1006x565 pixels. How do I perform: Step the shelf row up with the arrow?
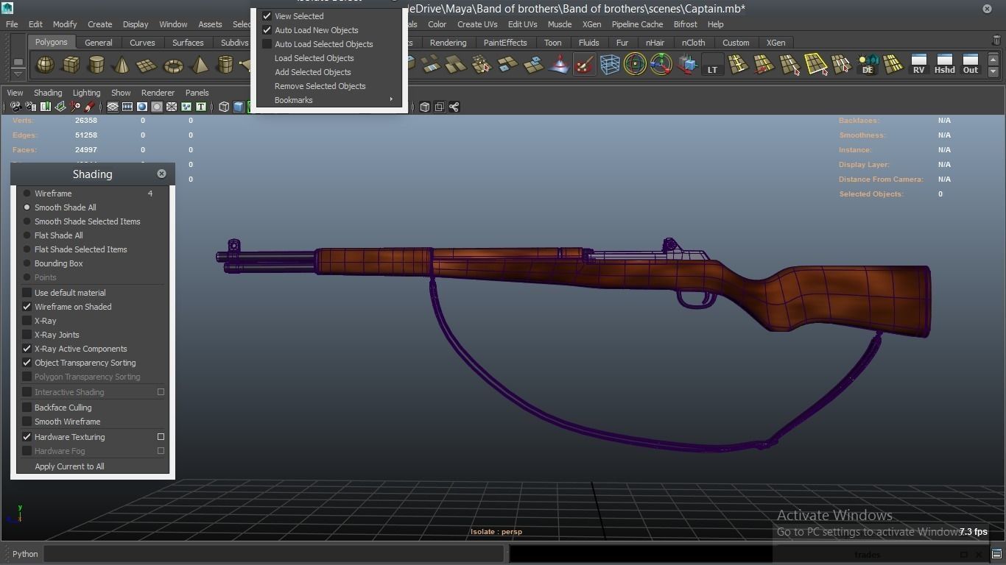click(993, 60)
